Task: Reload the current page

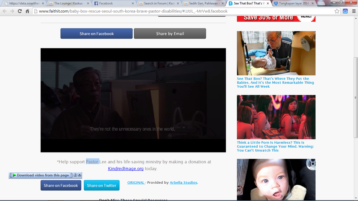Action: pyautogui.click(x=20, y=11)
